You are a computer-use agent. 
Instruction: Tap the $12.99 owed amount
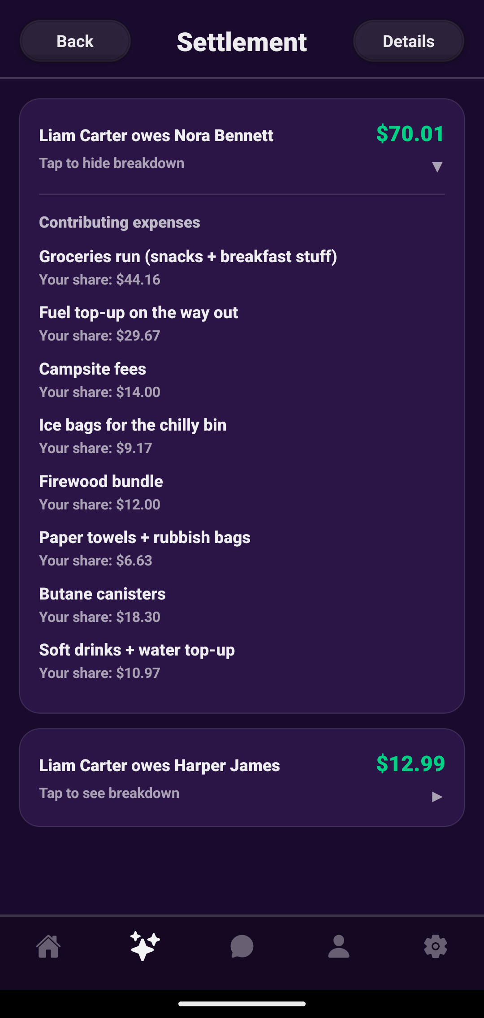pos(410,763)
